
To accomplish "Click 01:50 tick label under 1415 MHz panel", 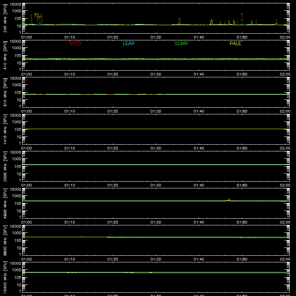I will click(x=242, y=148).
